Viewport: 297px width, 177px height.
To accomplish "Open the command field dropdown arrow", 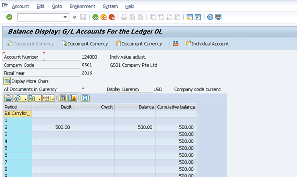I will [x=65, y=17].
